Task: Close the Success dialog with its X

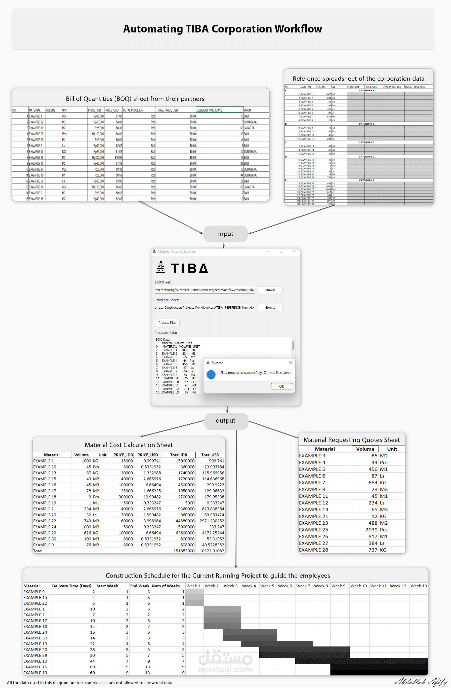Action: click(291, 363)
